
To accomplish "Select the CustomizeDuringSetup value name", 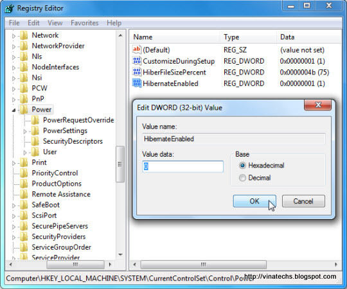I will click(179, 61).
